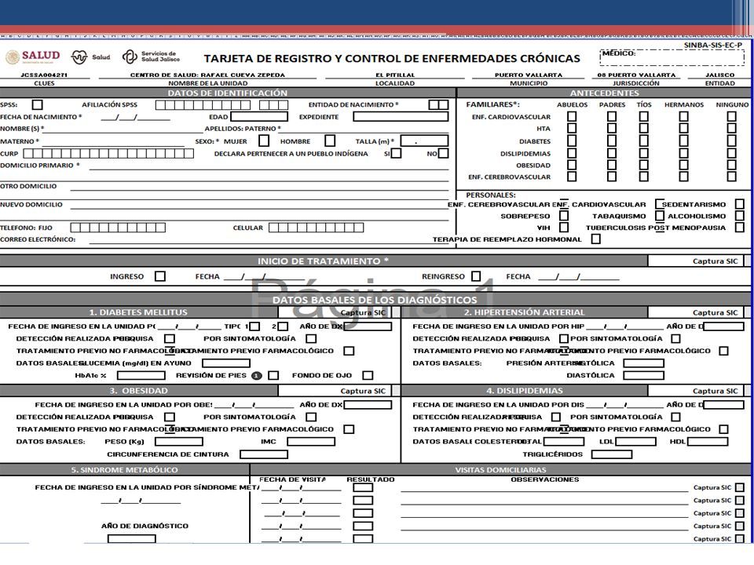Check Por Sintomatología in Diabetes Mellitus section

coord(312,339)
